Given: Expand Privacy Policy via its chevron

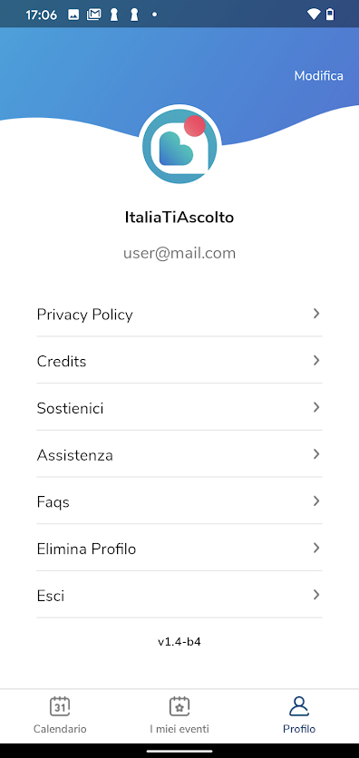Looking at the screenshot, I should pos(316,314).
